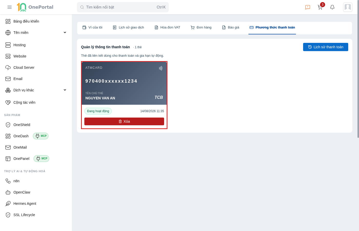The image size is (359, 231).
Task: Open the Báo giá tab
Action: 231,27
